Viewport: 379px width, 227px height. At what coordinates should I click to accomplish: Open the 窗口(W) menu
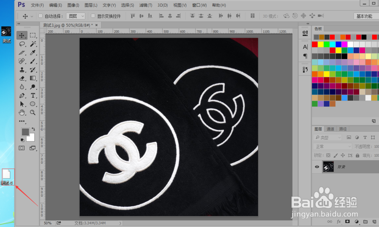pos(199,5)
